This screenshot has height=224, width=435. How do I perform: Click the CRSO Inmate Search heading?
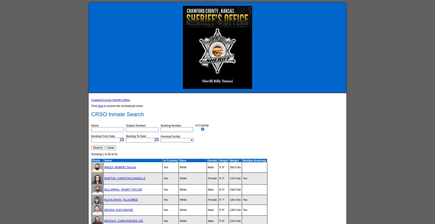pyautogui.click(x=117, y=115)
